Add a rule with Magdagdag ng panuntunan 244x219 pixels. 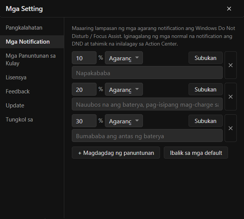pyautogui.click(x=116, y=153)
